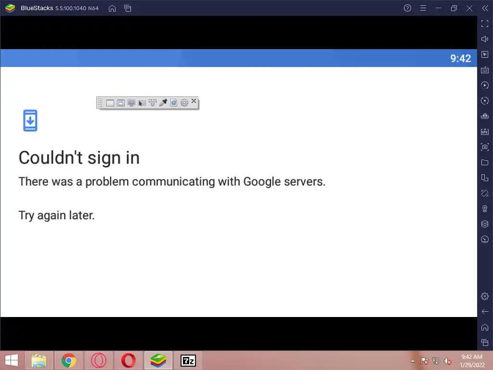Select window control capture in floating toolbar
Viewport: 493px width, 370px height.
121,103
